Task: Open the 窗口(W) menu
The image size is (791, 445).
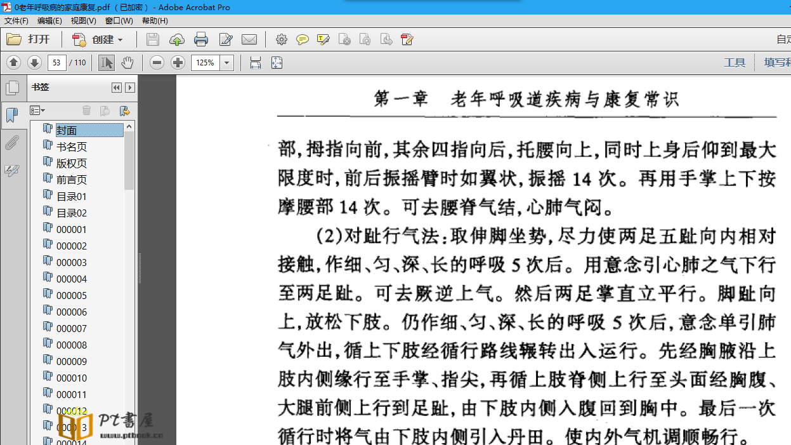Action: pyautogui.click(x=119, y=21)
